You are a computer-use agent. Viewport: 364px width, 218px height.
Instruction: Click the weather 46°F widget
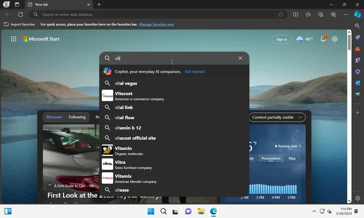pos(305,39)
